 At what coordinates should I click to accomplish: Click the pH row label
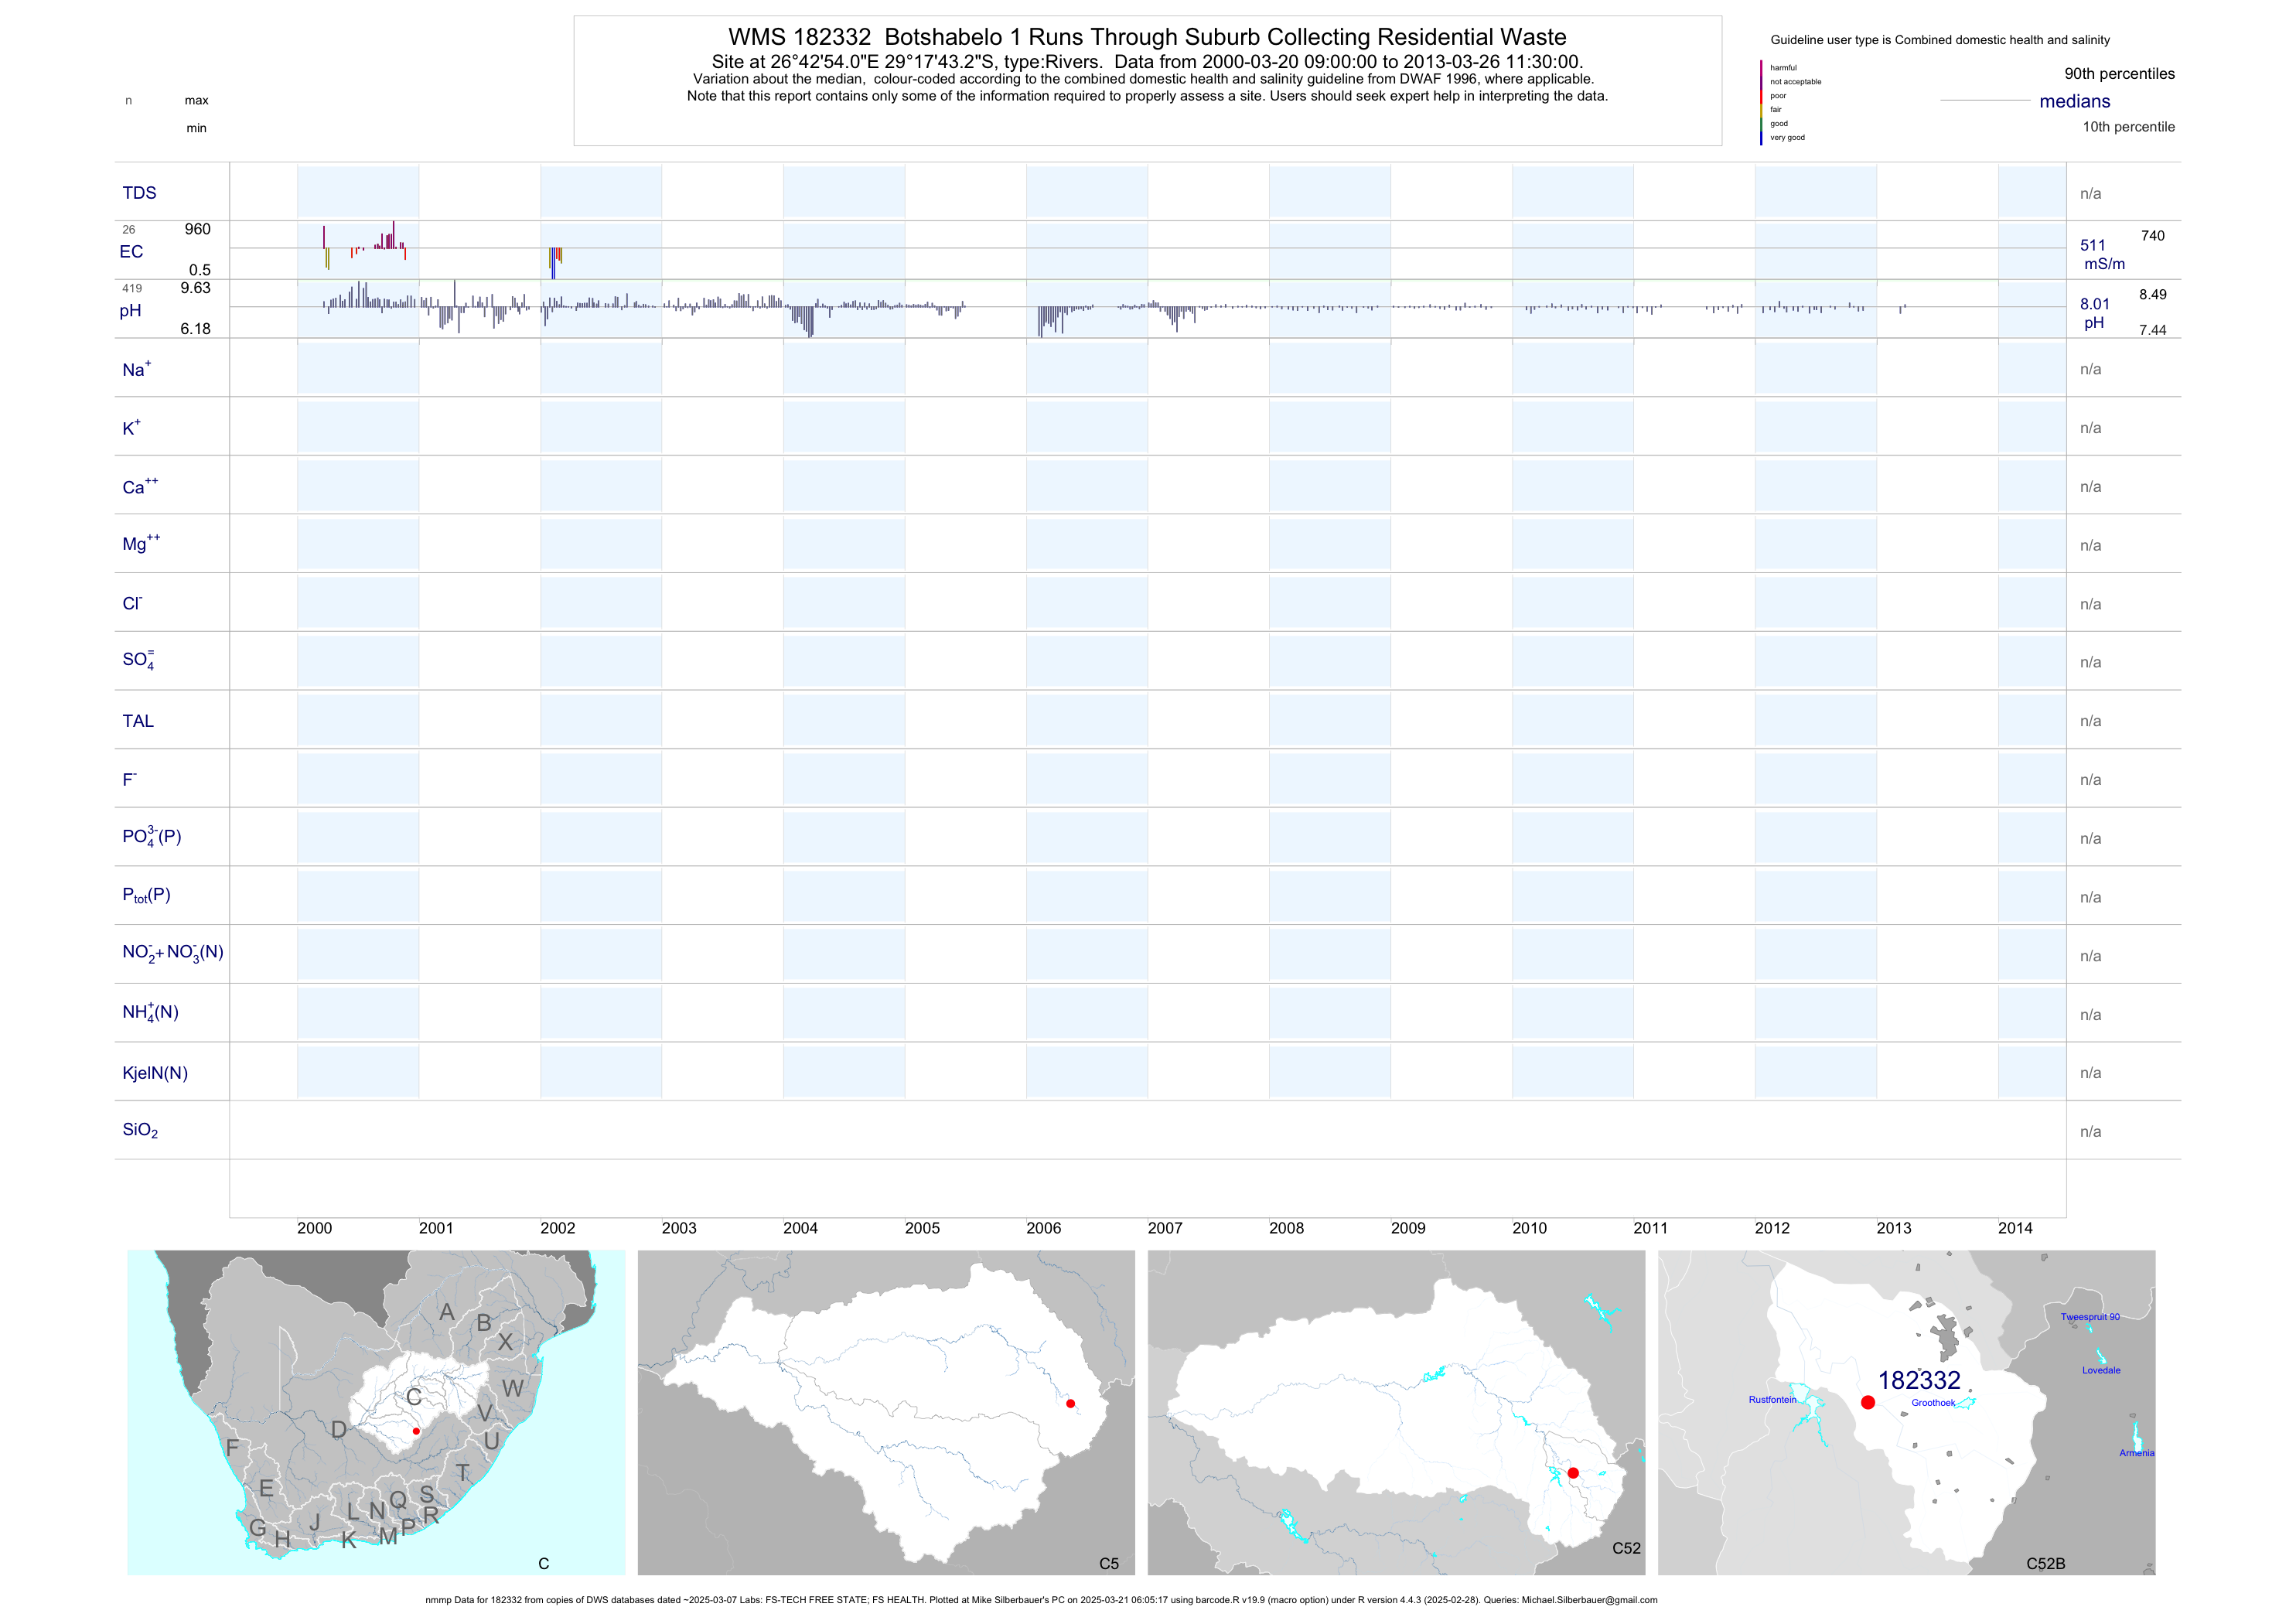point(130,310)
